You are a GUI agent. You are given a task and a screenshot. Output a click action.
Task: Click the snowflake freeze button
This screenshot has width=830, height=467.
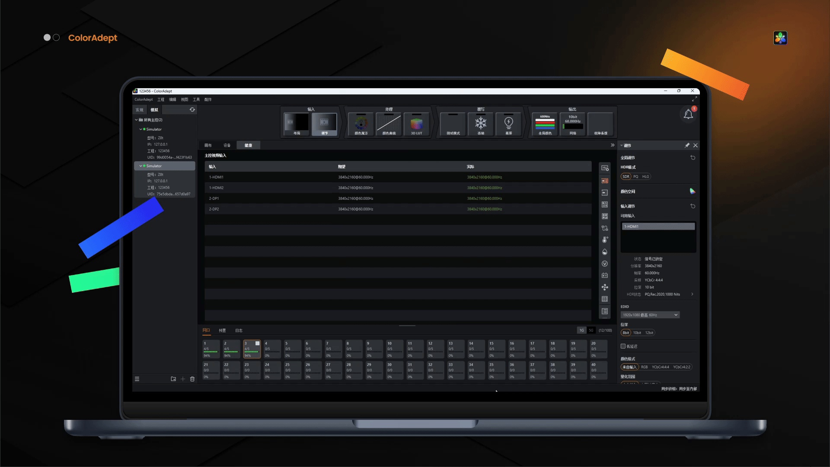click(x=481, y=124)
